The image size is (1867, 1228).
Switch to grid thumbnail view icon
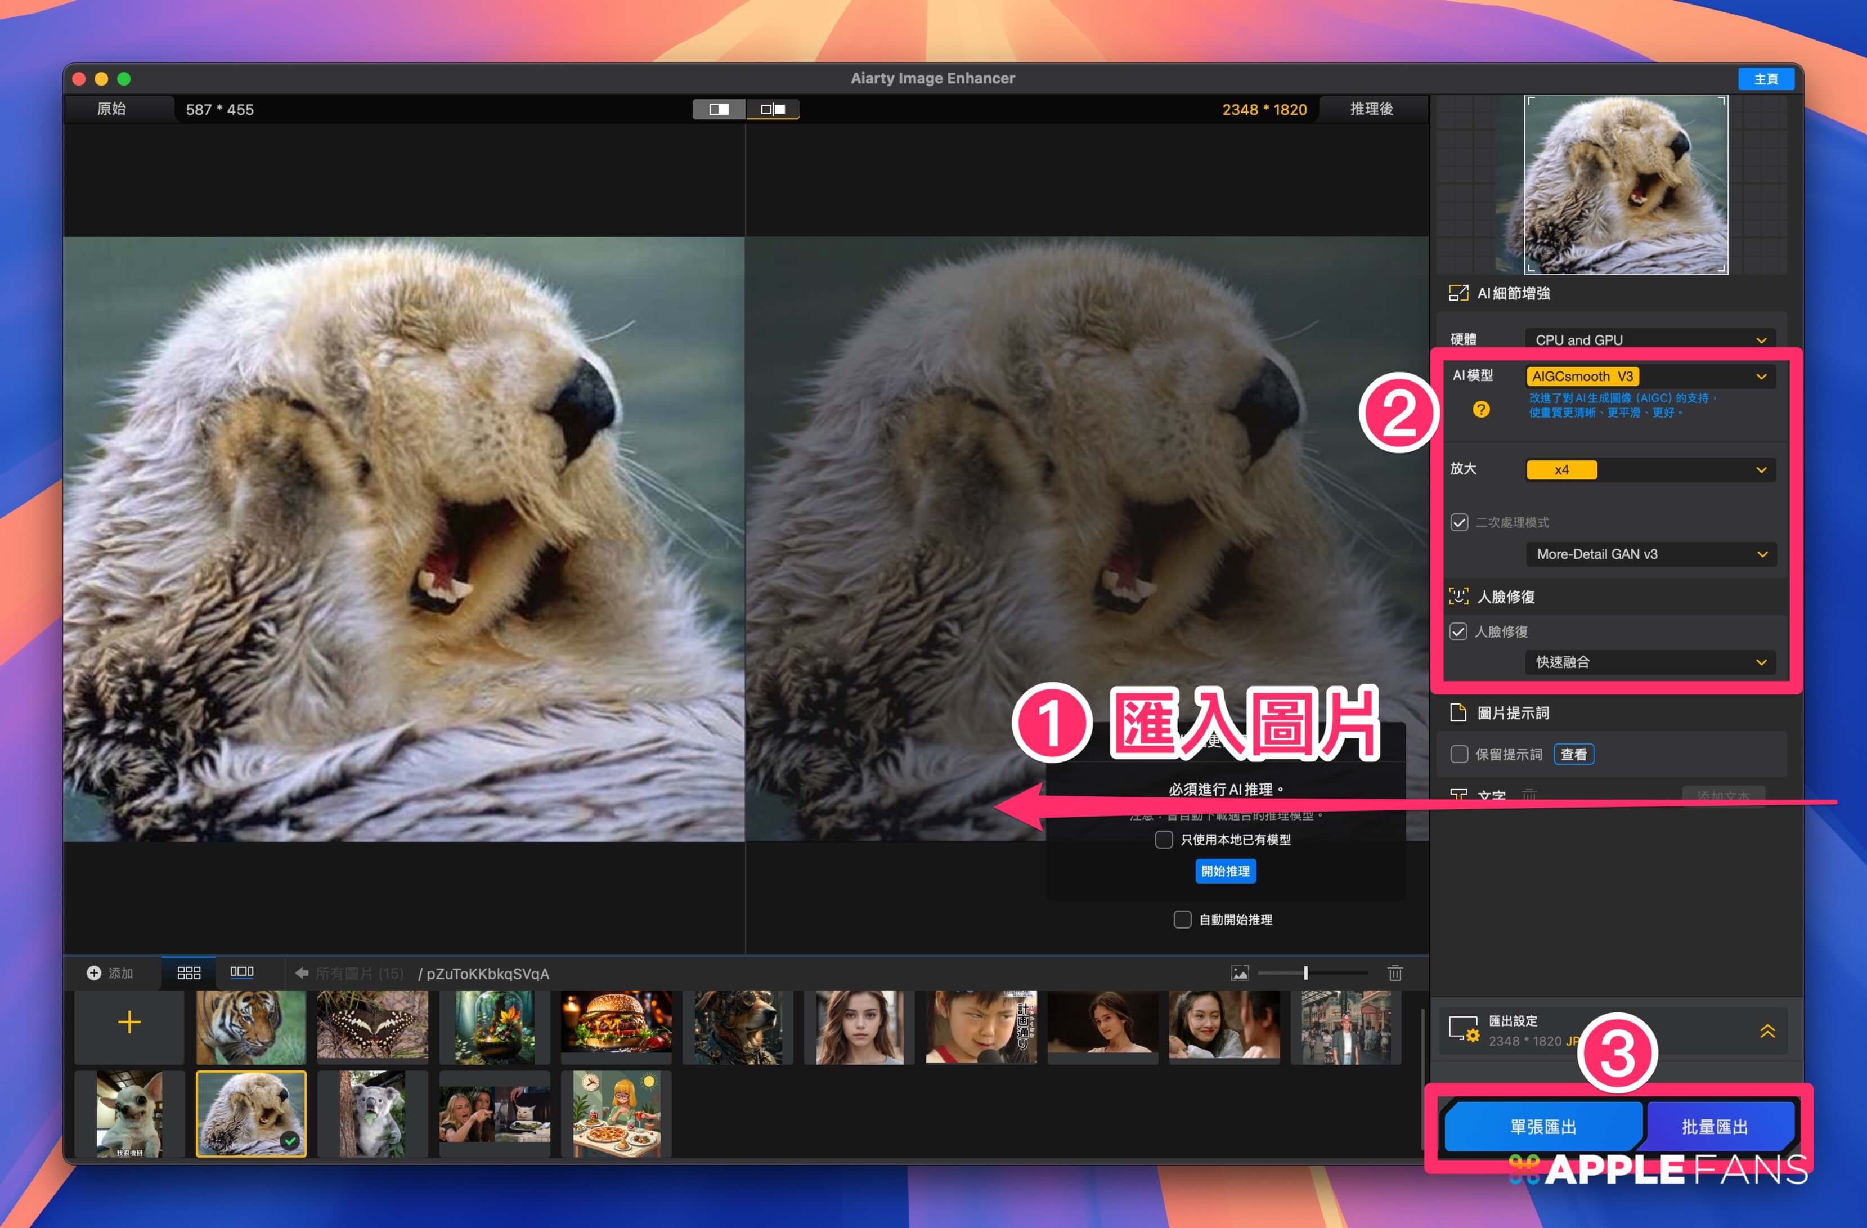point(189,973)
